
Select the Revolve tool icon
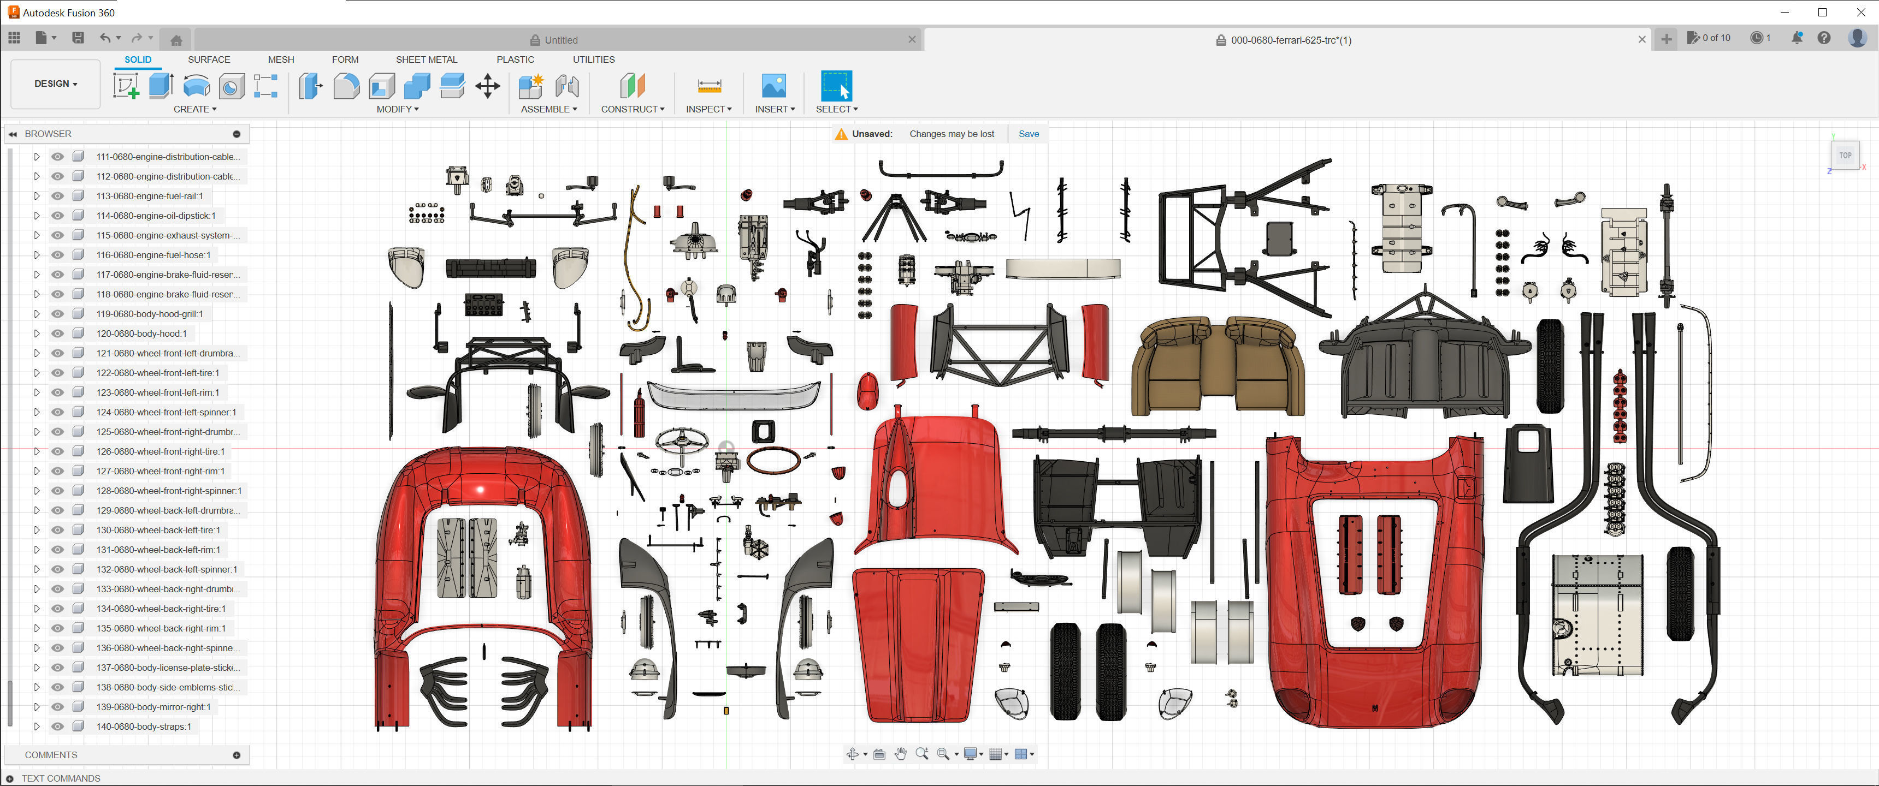[x=196, y=86]
